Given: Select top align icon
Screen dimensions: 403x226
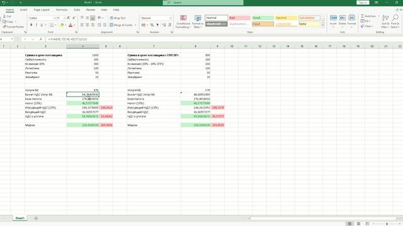Looking at the screenshot, I should [82, 18].
